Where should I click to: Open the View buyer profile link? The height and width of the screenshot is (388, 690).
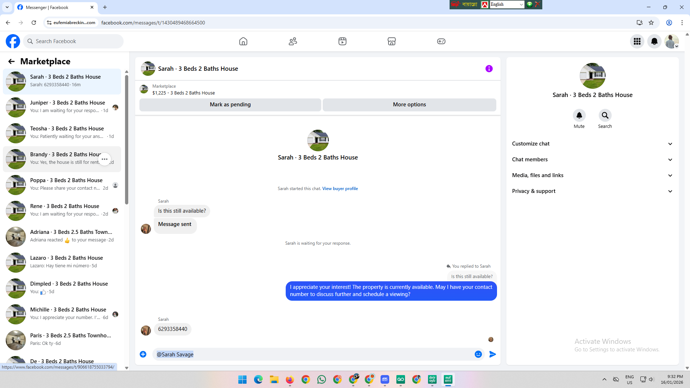340,189
